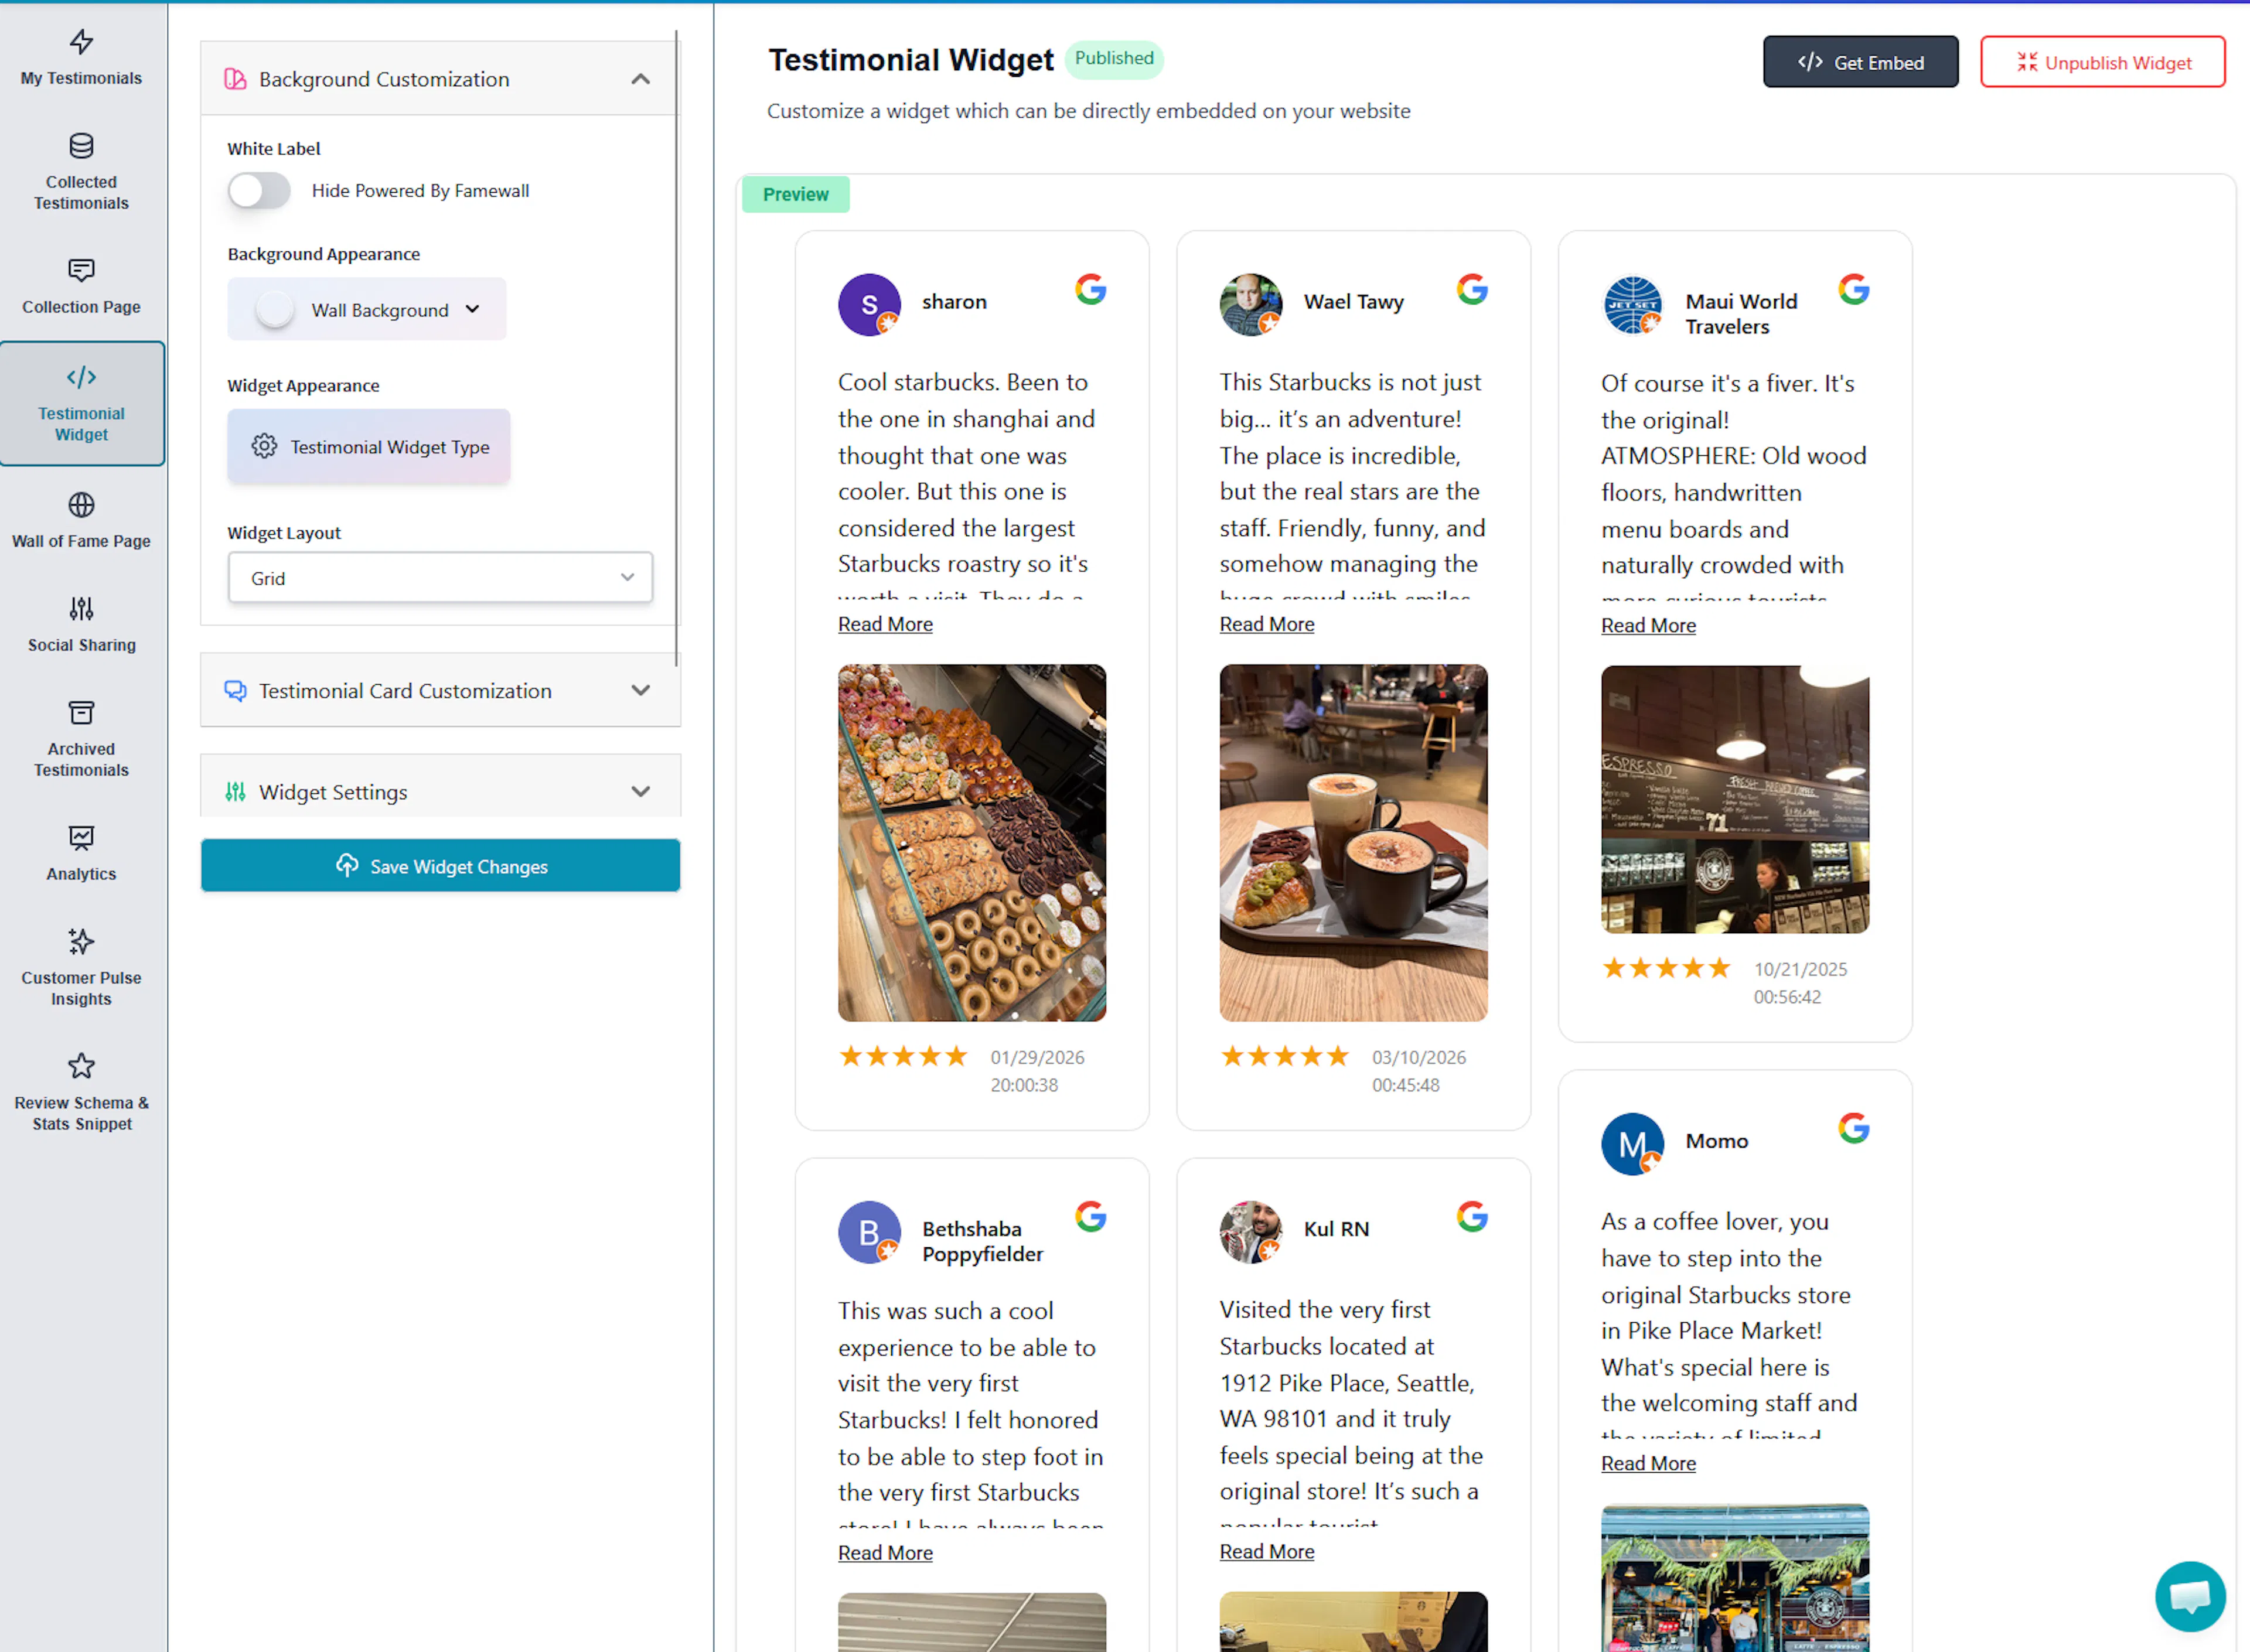Go to Wall of Fame Page menu
2250x1652 pixels.
[x=82, y=520]
